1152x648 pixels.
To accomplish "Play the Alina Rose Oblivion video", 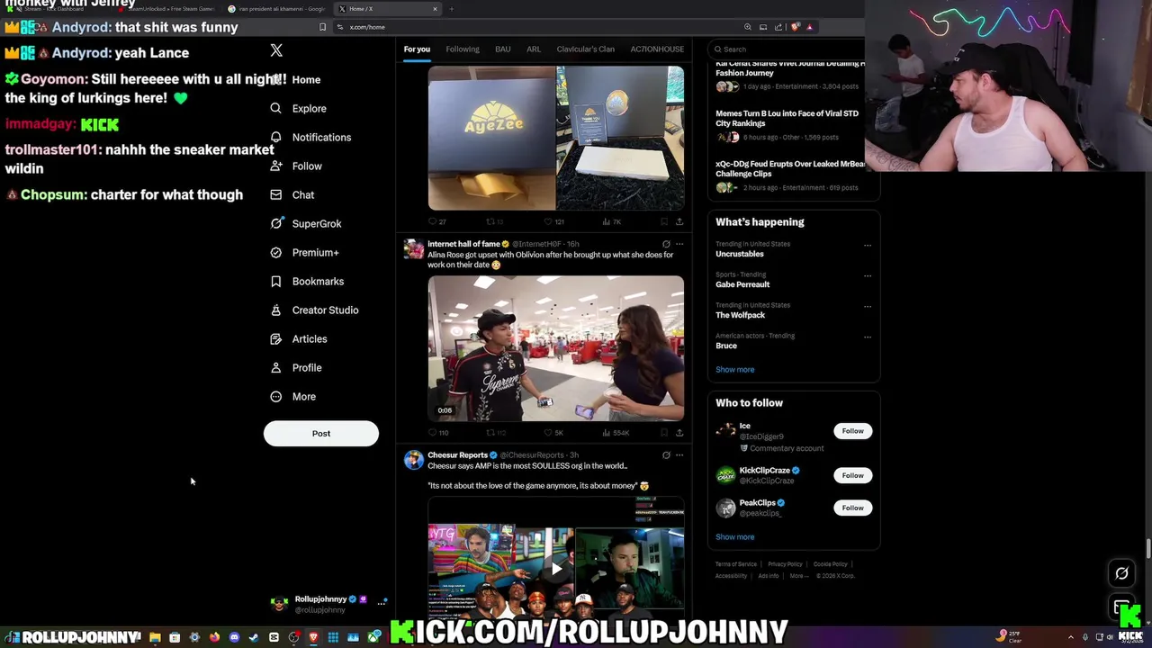I will pyautogui.click(x=556, y=348).
